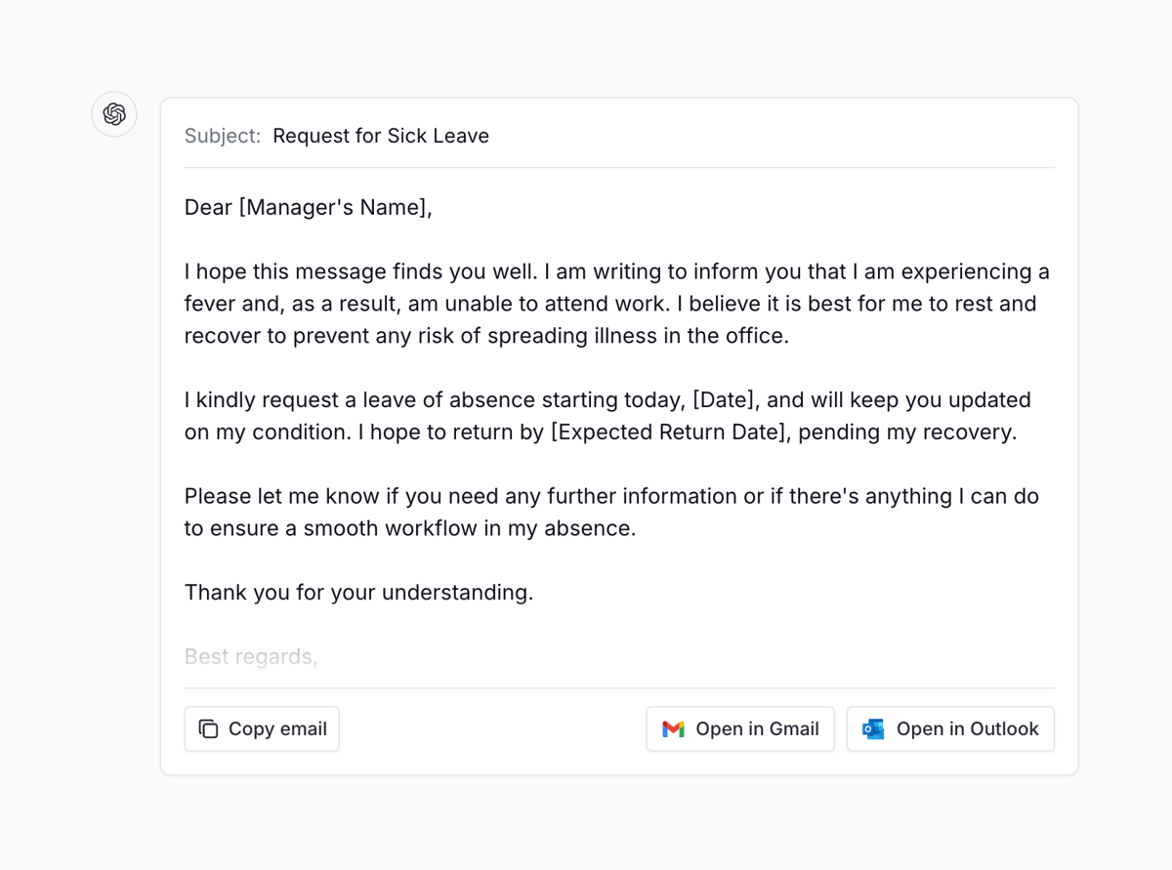Click the Thank you for your understanding line

(x=358, y=592)
